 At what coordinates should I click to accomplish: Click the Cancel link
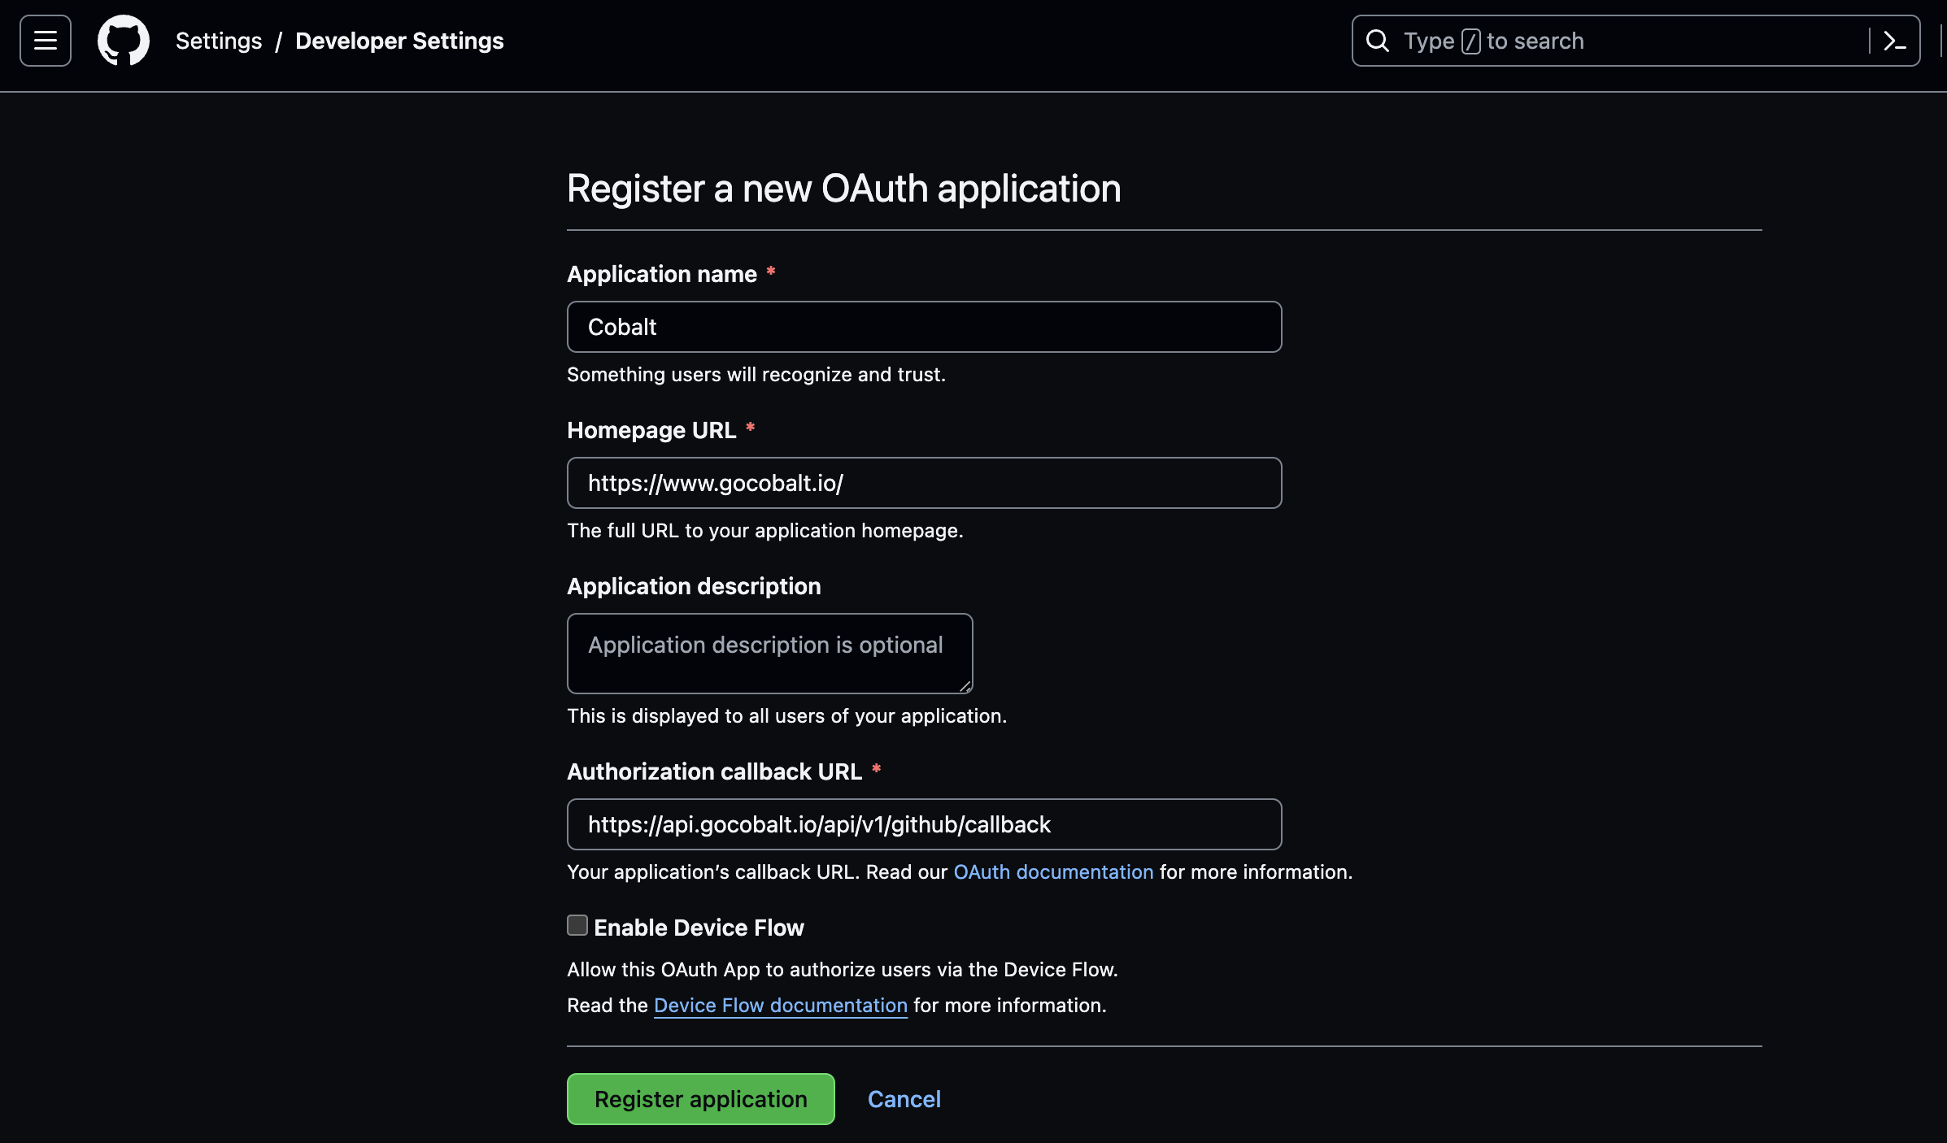(904, 1098)
